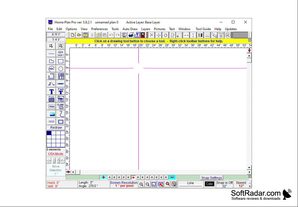Select the polygon shape tool

coord(51,61)
